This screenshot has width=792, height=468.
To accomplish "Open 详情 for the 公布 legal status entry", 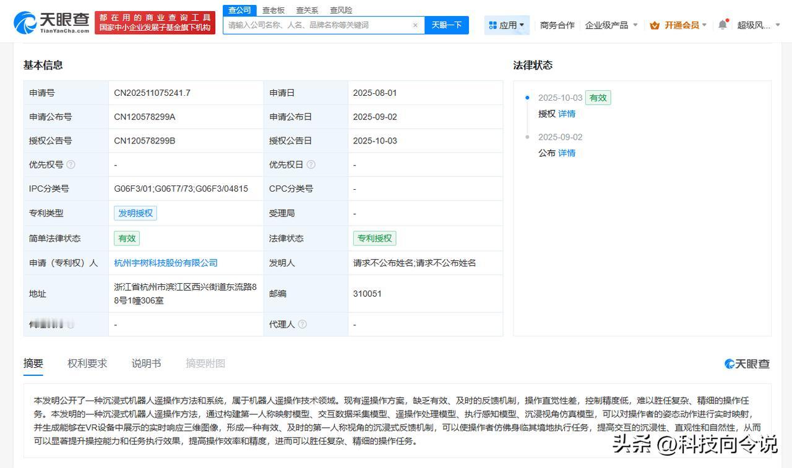I will tap(567, 153).
